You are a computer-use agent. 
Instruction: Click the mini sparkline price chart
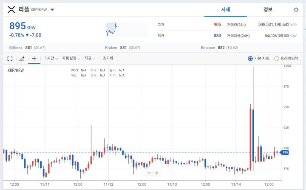coord(127,30)
